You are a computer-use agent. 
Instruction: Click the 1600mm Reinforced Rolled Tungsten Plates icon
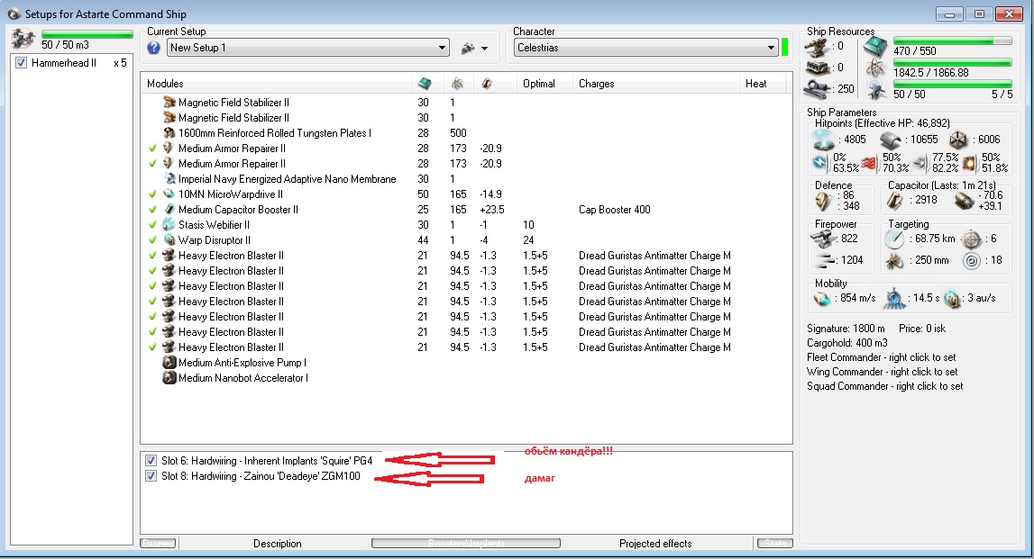[169, 133]
